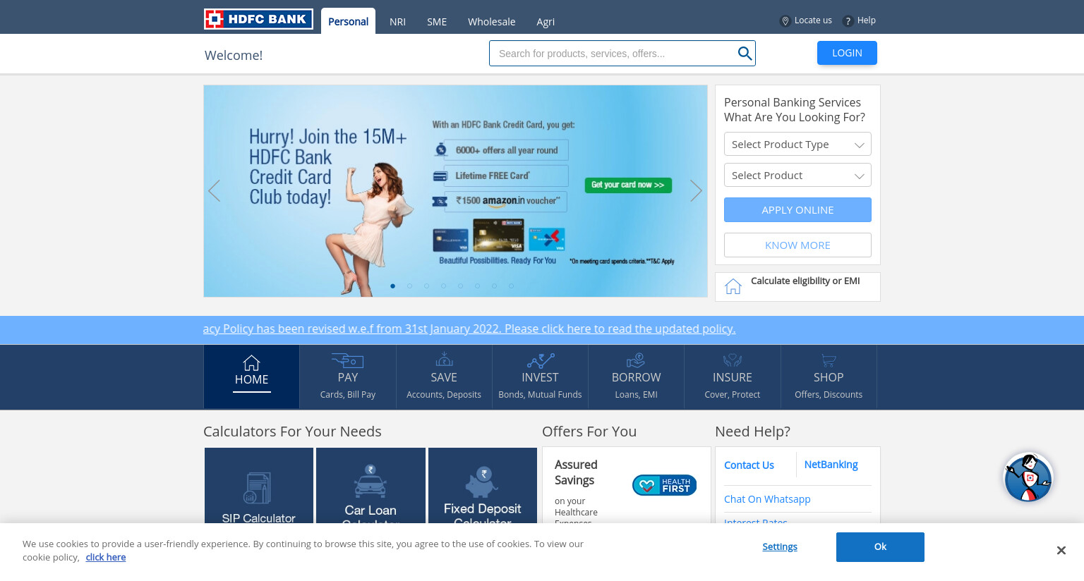Screen dimensions: 1084x581
Task: Open the SIP Calculator tile icon
Action: pos(258,488)
